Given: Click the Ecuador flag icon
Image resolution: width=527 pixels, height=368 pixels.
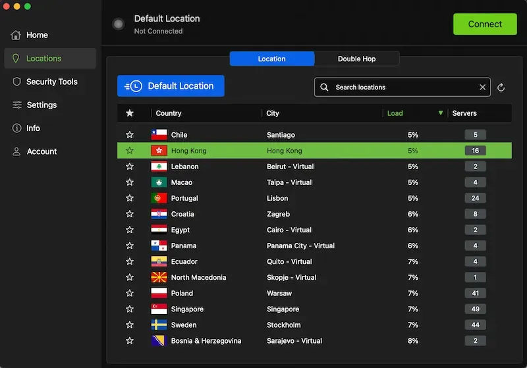Looking at the screenshot, I should pos(159,261).
